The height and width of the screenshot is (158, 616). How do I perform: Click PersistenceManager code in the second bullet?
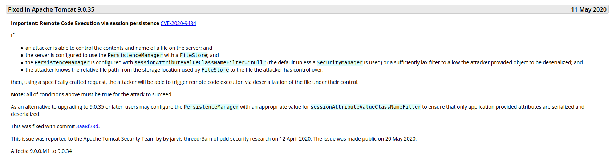tap(135, 55)
